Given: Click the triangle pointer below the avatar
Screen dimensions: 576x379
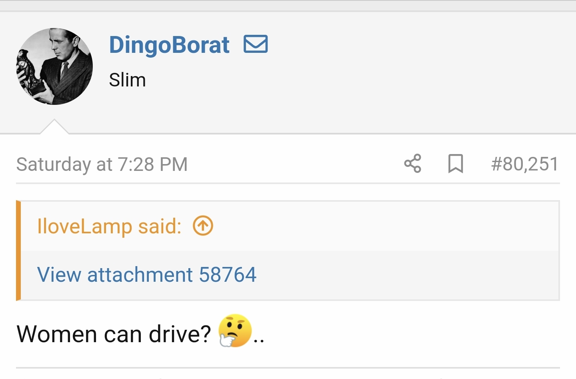Looking at the screenshot, I should point(54,127).
